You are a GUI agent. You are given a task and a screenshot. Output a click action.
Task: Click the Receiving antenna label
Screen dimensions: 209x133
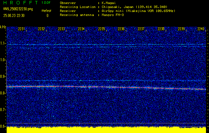pyautogui.click(x=77, y=15)
